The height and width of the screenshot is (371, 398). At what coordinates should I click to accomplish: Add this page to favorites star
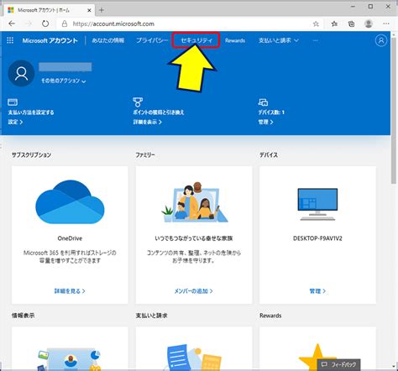316,24
